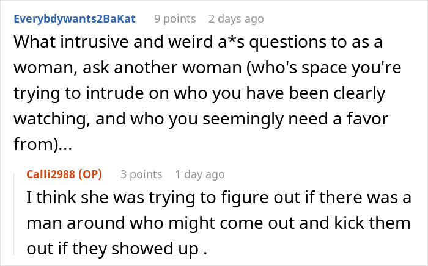Click the line starting 'I think she was'
Screen dimensions: 428x266
coord(219,198)
